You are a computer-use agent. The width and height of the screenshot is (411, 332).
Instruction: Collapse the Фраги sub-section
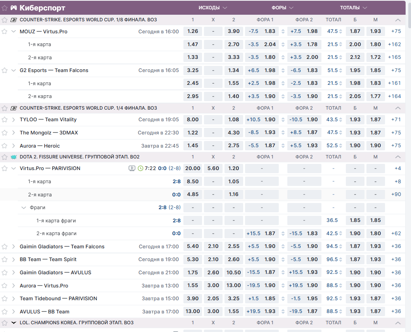pos(24,208)
